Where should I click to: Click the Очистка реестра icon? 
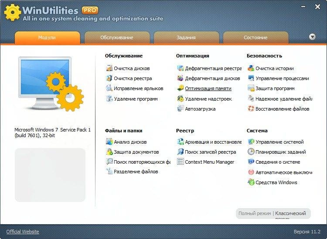[x=109, y=78]
